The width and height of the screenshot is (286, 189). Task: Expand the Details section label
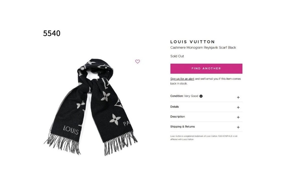[x=174, y=107]
